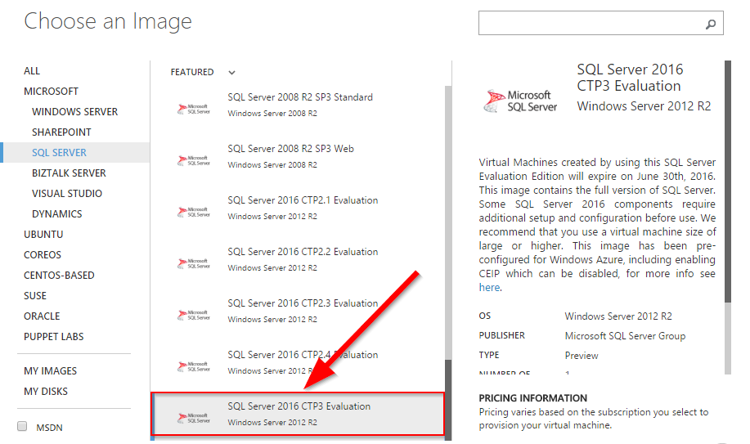Image resolution: width=750 pixels, height=444 pixels.
Task: Click SQL Server logo beside 2008 R2 SP3 Web
Action: click(x=194, y=161)
